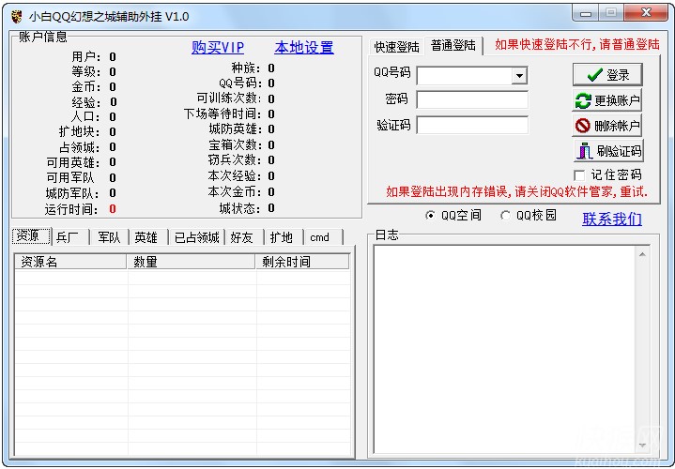Switch to the 普通登陆 tab
Image resolution: width=675 pixels, height=469 pixels.
(x=453, y=46)
